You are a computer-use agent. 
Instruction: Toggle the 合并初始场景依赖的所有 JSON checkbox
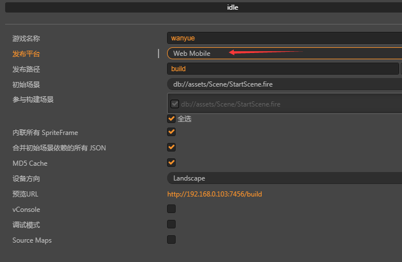pos(171,148)
